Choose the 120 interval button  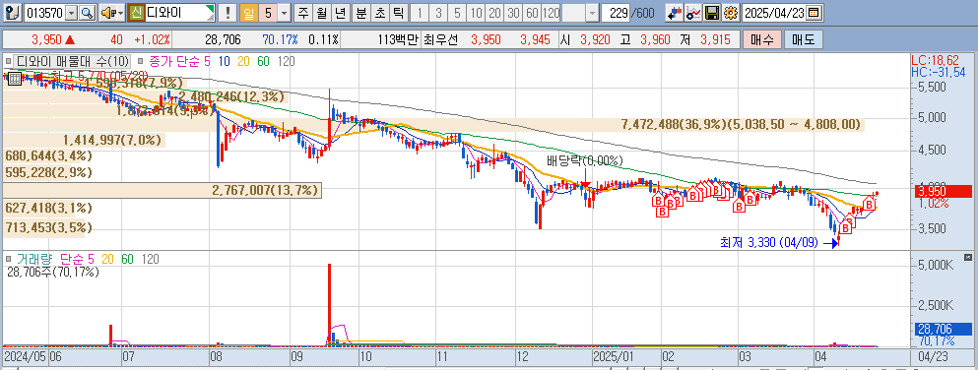pyautogui.click(x=551, y=13)
